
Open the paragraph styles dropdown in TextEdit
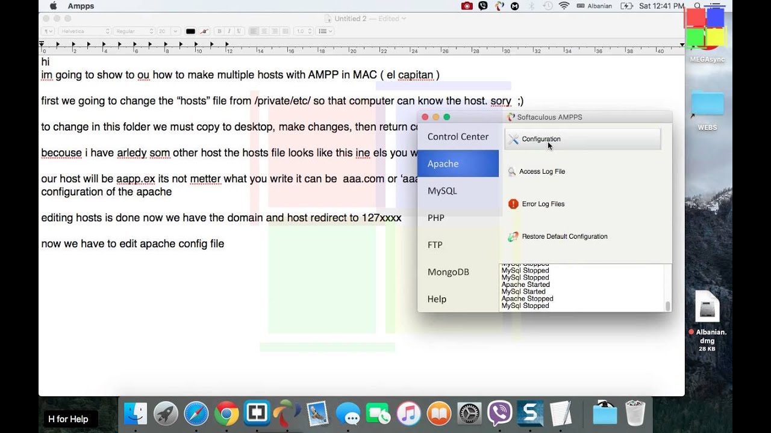pyautogui.click(x=48, y=31)
